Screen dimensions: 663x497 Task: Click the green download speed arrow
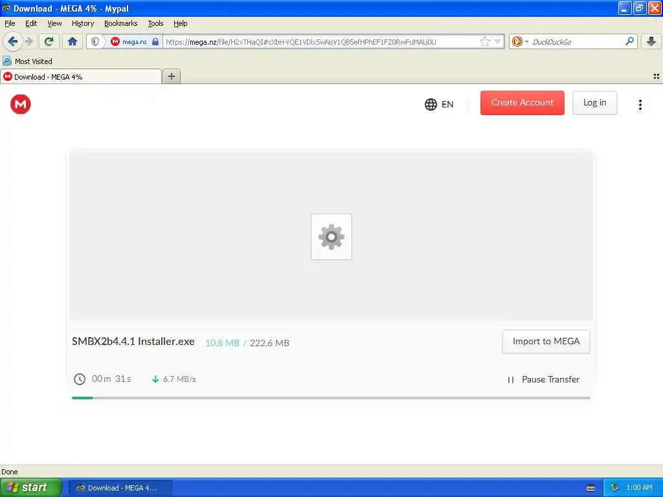click(155, 379)
